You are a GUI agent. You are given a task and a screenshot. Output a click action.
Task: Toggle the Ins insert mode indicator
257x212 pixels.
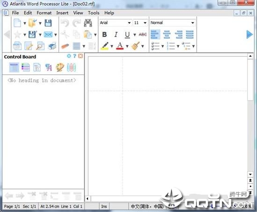104,206
